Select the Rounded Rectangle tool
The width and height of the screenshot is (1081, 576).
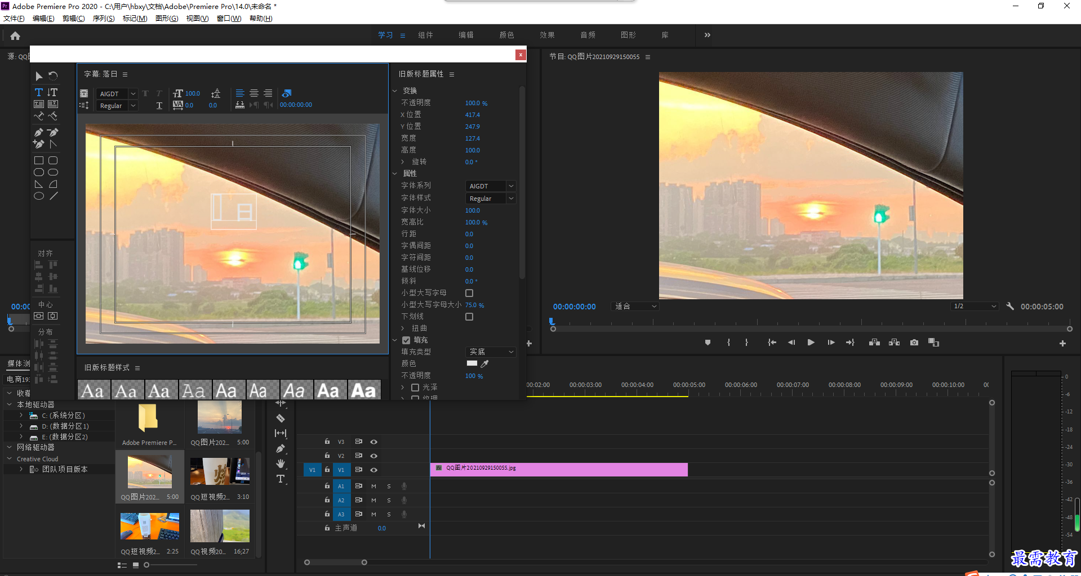coord(53,160)
